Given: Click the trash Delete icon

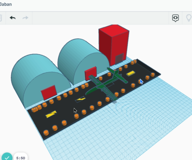Looking at the screenshot, I should pos(1,18).
